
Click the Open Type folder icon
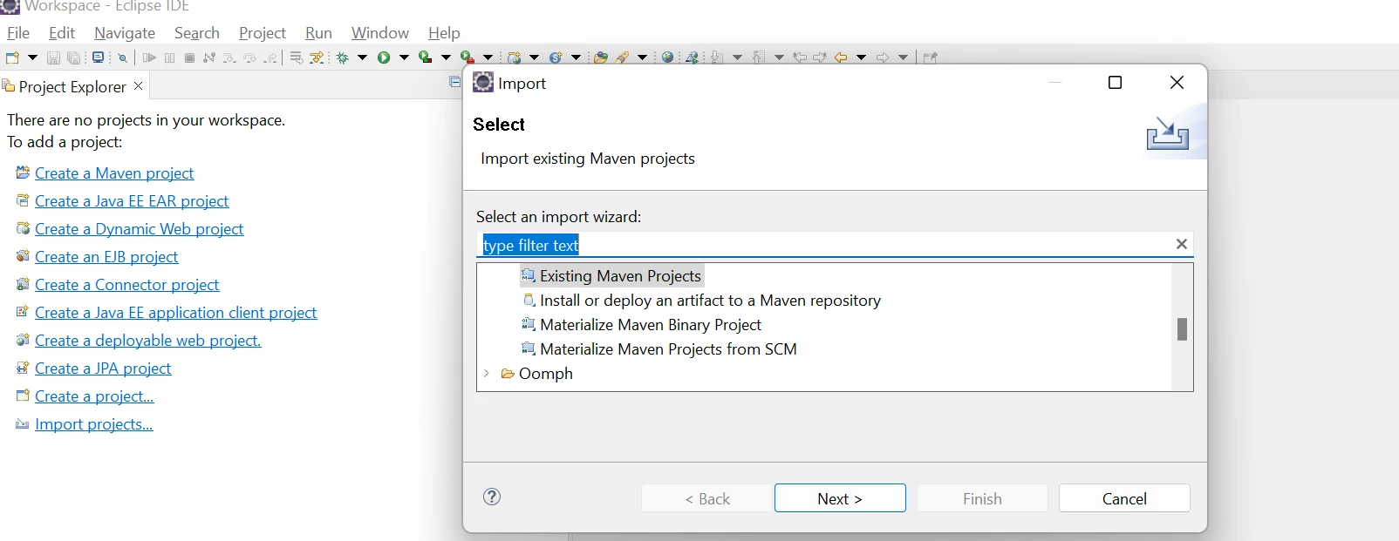click(x=600, y=57)
